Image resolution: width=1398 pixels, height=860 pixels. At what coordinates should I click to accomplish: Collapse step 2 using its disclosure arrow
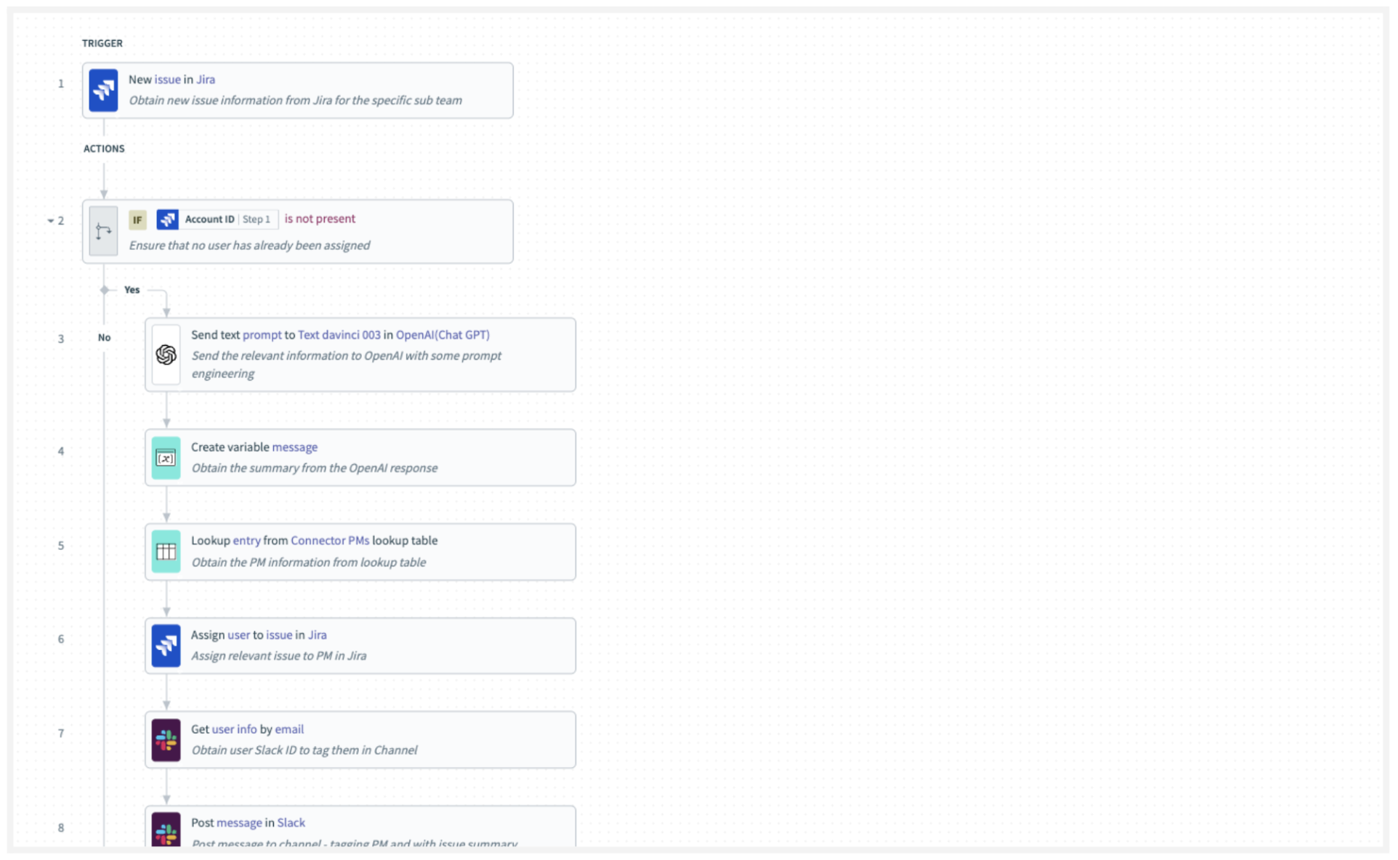coord(49,220)
